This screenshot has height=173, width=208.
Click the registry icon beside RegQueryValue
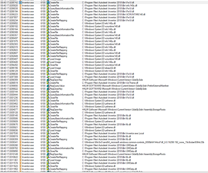pos(48,86)
